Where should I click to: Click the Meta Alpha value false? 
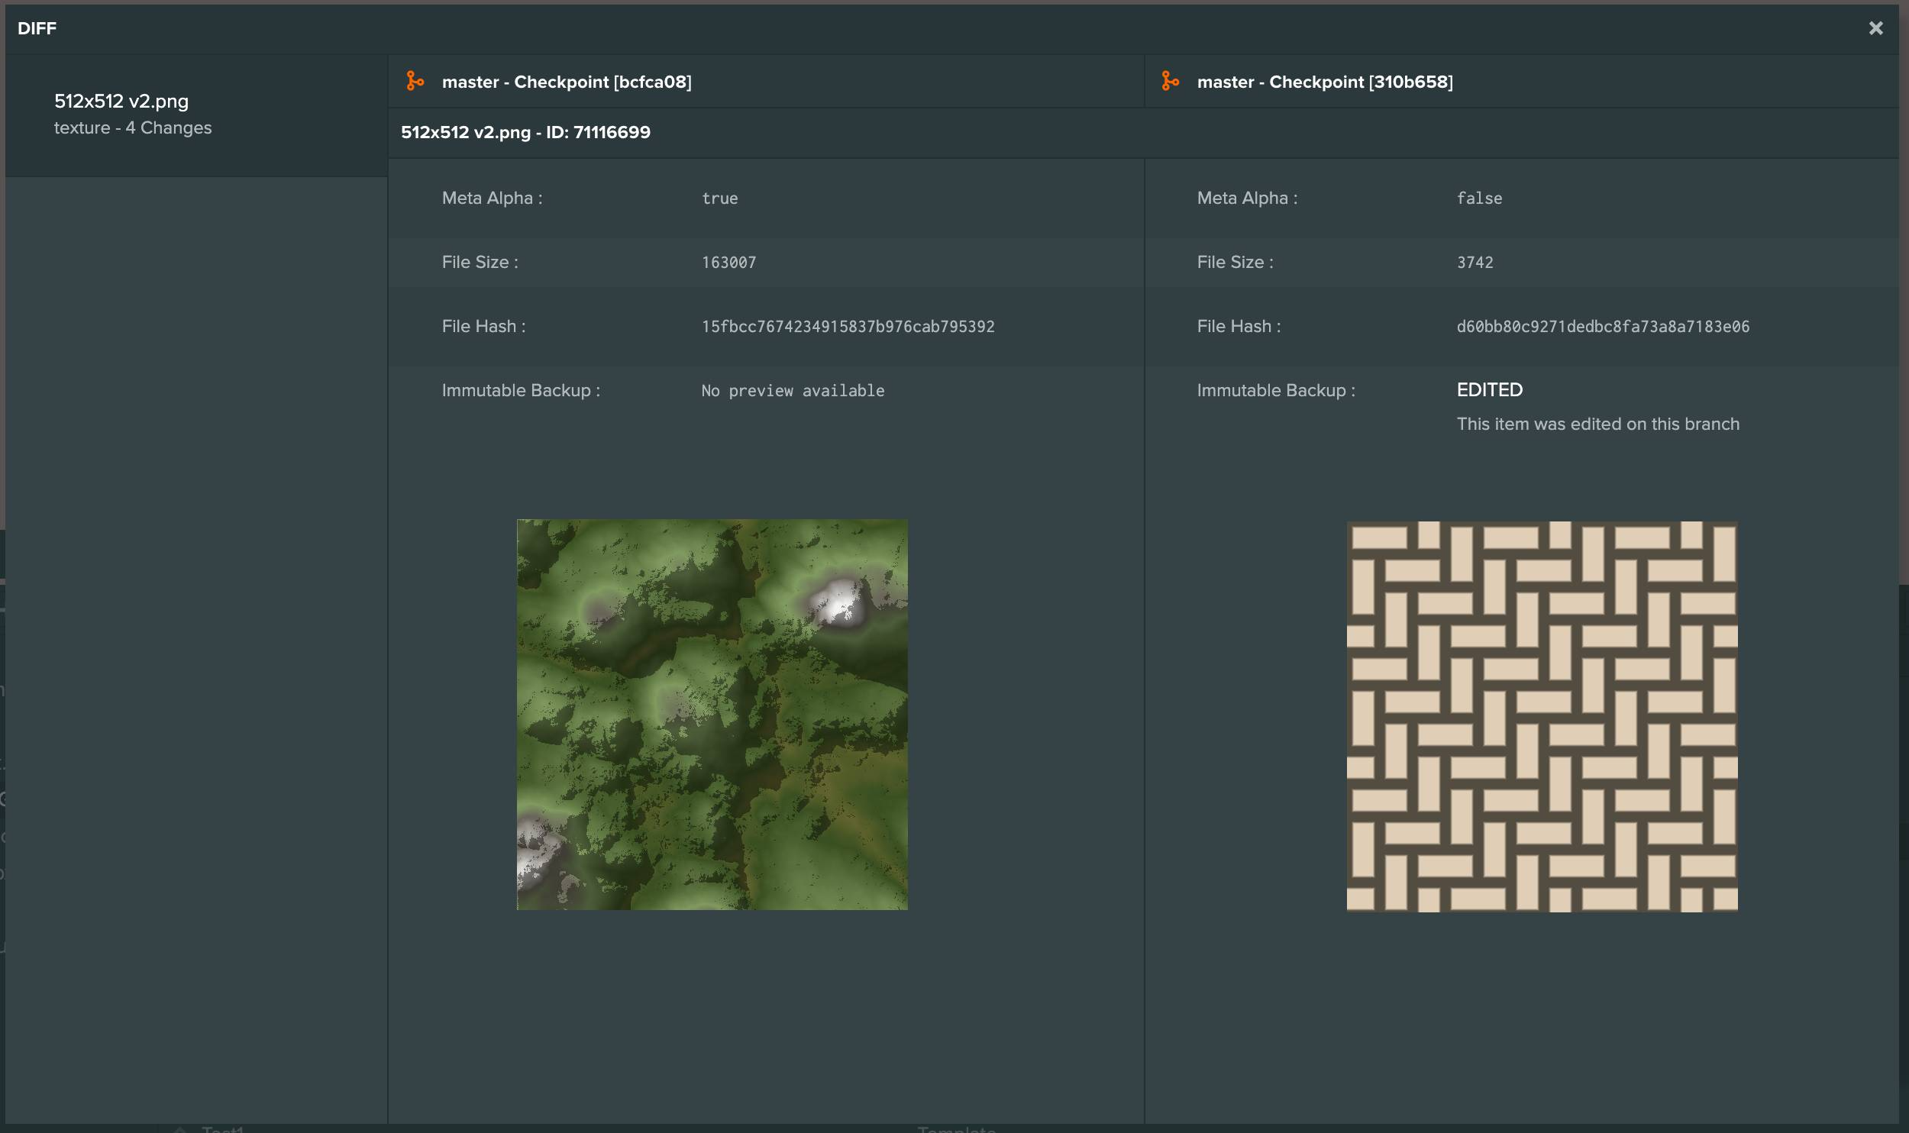[1479, 198]
